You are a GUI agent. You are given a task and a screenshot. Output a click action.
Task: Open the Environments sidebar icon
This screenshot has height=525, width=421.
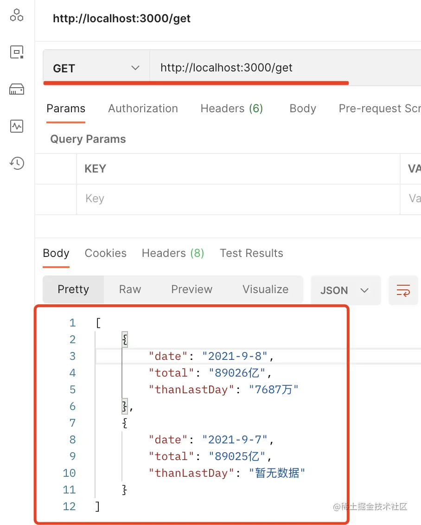[17, 52]
